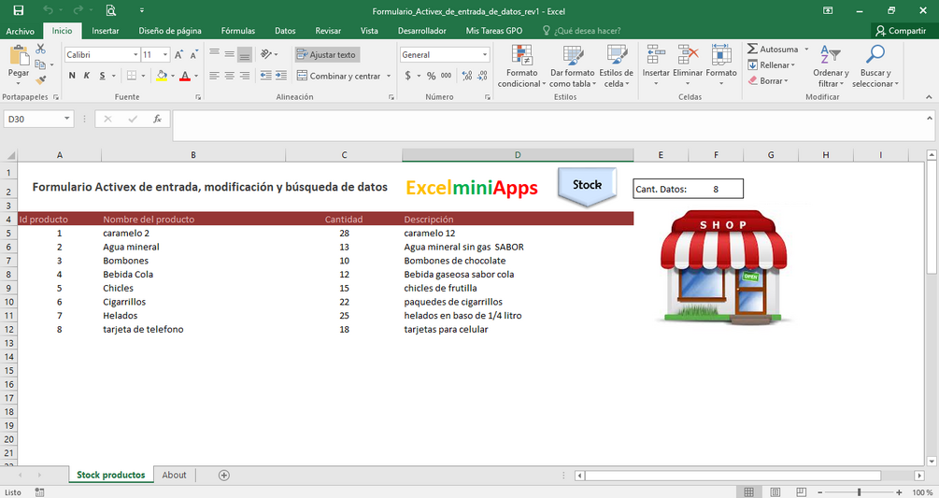Apply the yellow fill color bucket
The width and height of the screenshot is (939, 498).
(161, 76)
